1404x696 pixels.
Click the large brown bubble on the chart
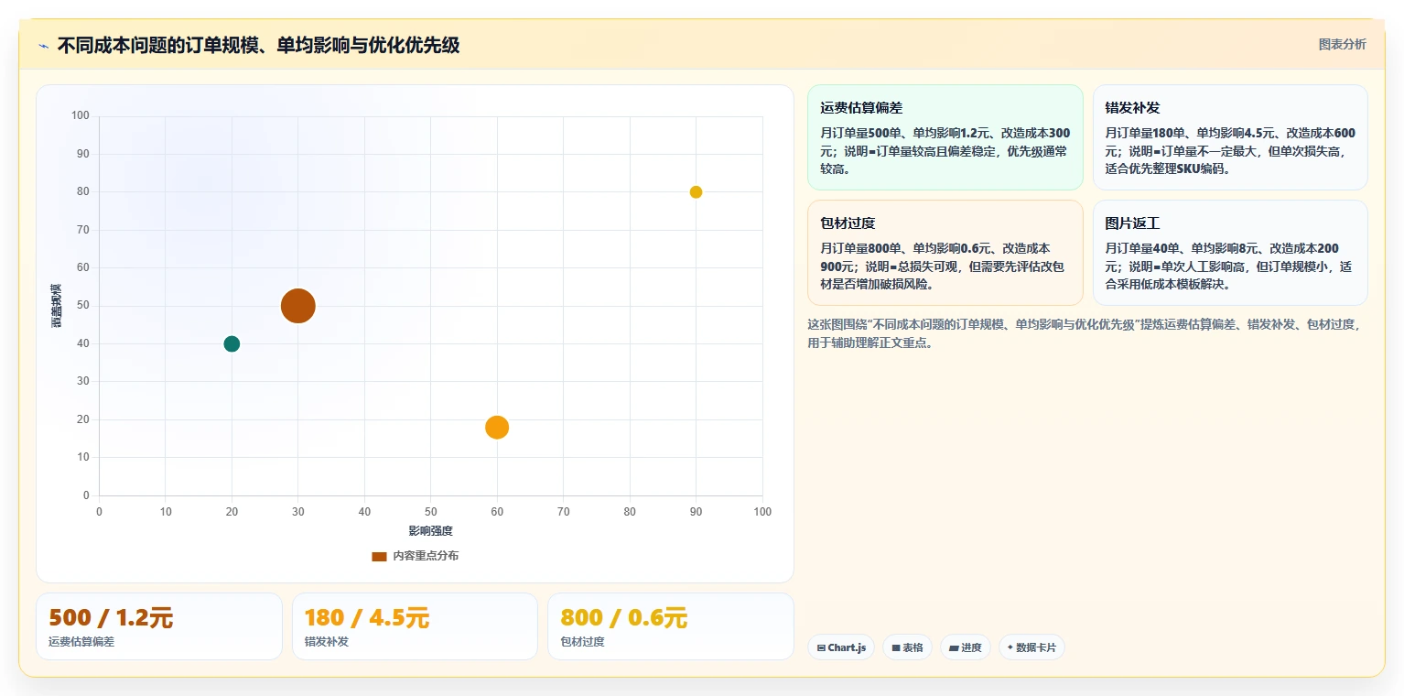[297, 306]
